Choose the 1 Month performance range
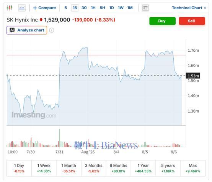 [68, 168]
